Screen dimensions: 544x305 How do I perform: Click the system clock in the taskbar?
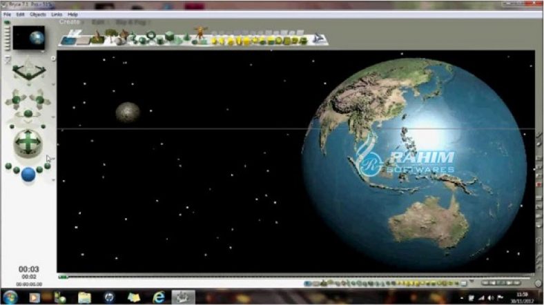pos(522,297)
